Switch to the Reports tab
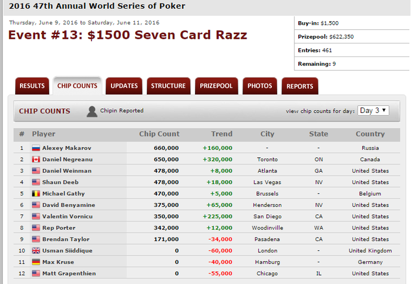 (x=300, y=86)
